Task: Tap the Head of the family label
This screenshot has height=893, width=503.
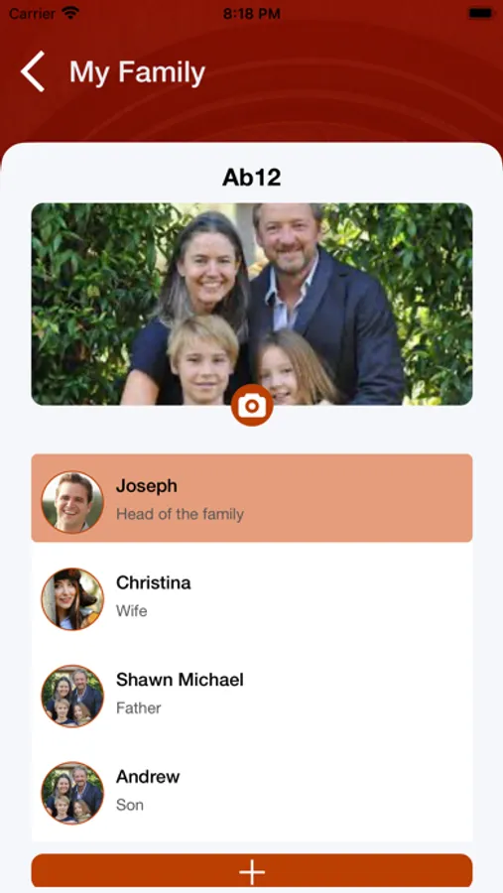Action: (x=180, y=514)
